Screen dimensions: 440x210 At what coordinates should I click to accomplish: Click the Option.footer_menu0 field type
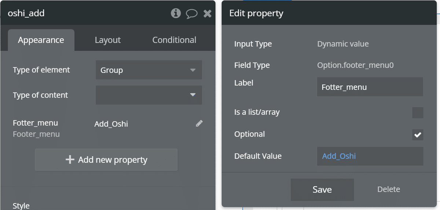point(355,65)
